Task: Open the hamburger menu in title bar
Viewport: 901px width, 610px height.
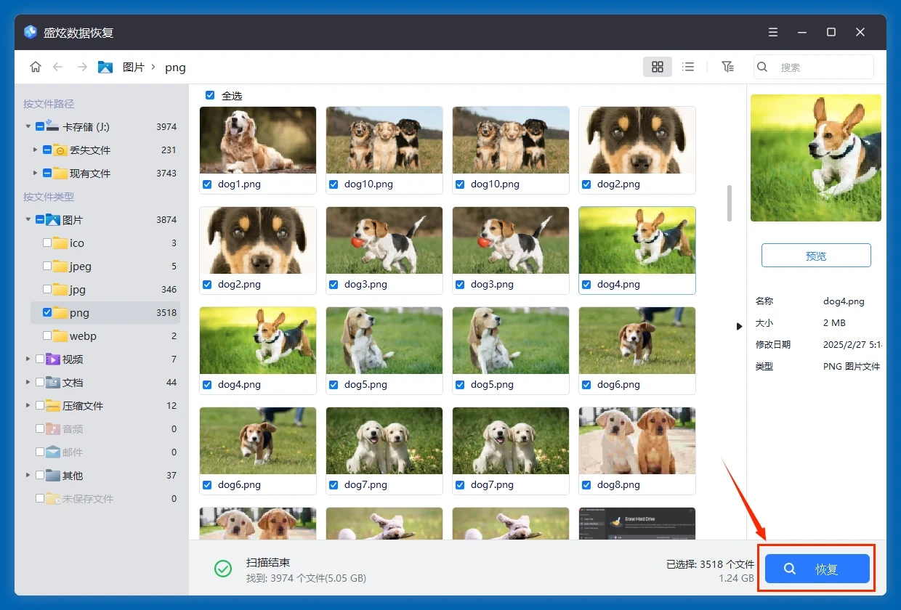Action: [773, 33]
